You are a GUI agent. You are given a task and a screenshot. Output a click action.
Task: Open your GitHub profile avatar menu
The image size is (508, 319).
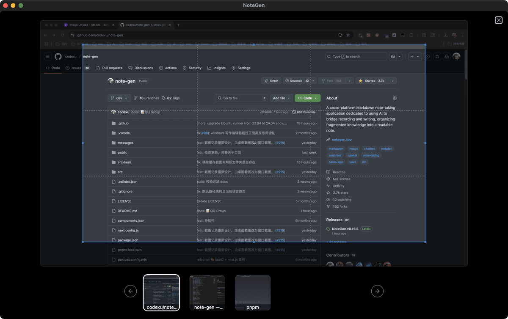[x=456, y=56]
